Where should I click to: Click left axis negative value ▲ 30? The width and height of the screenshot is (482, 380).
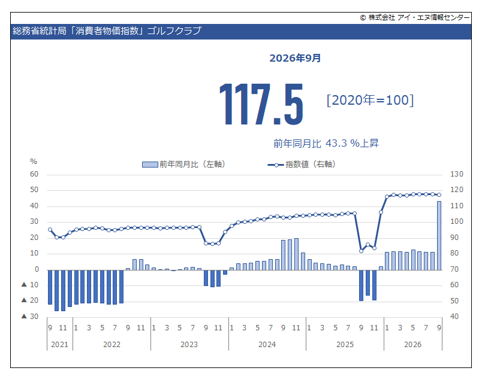[x=30, y=317]
